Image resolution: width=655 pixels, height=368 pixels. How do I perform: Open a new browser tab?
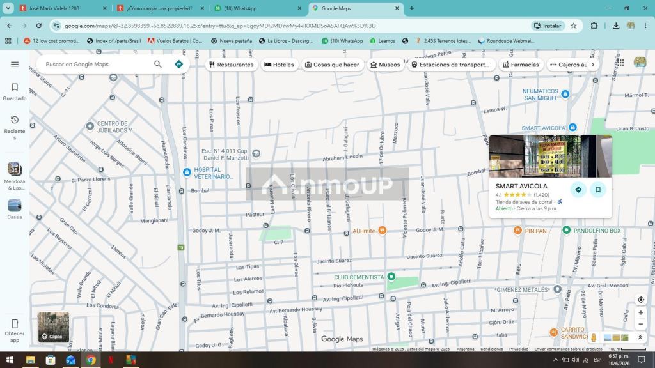(411, 8)
